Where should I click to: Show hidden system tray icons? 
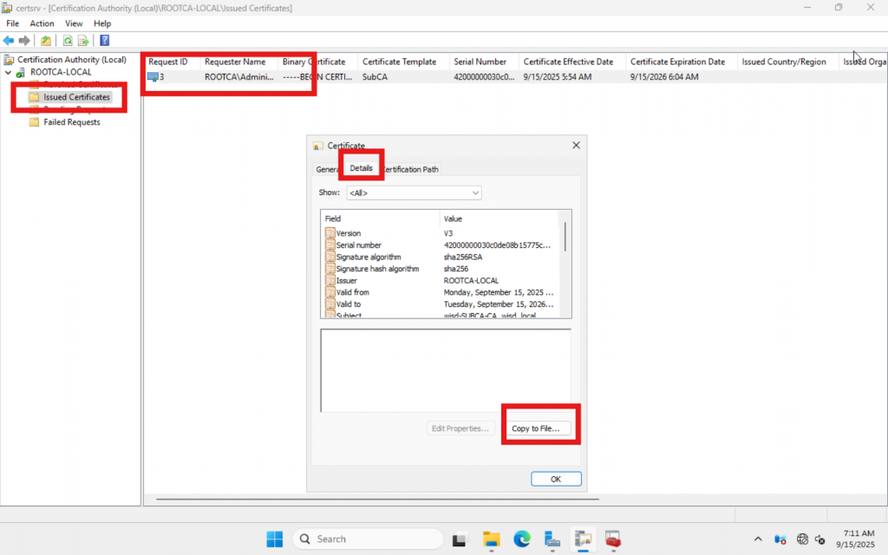point(759,539)
